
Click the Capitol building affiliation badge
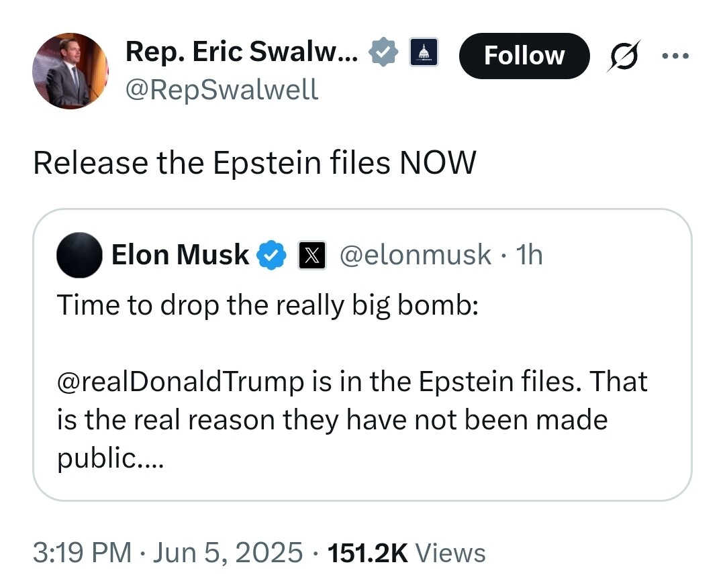coord(424,52)
